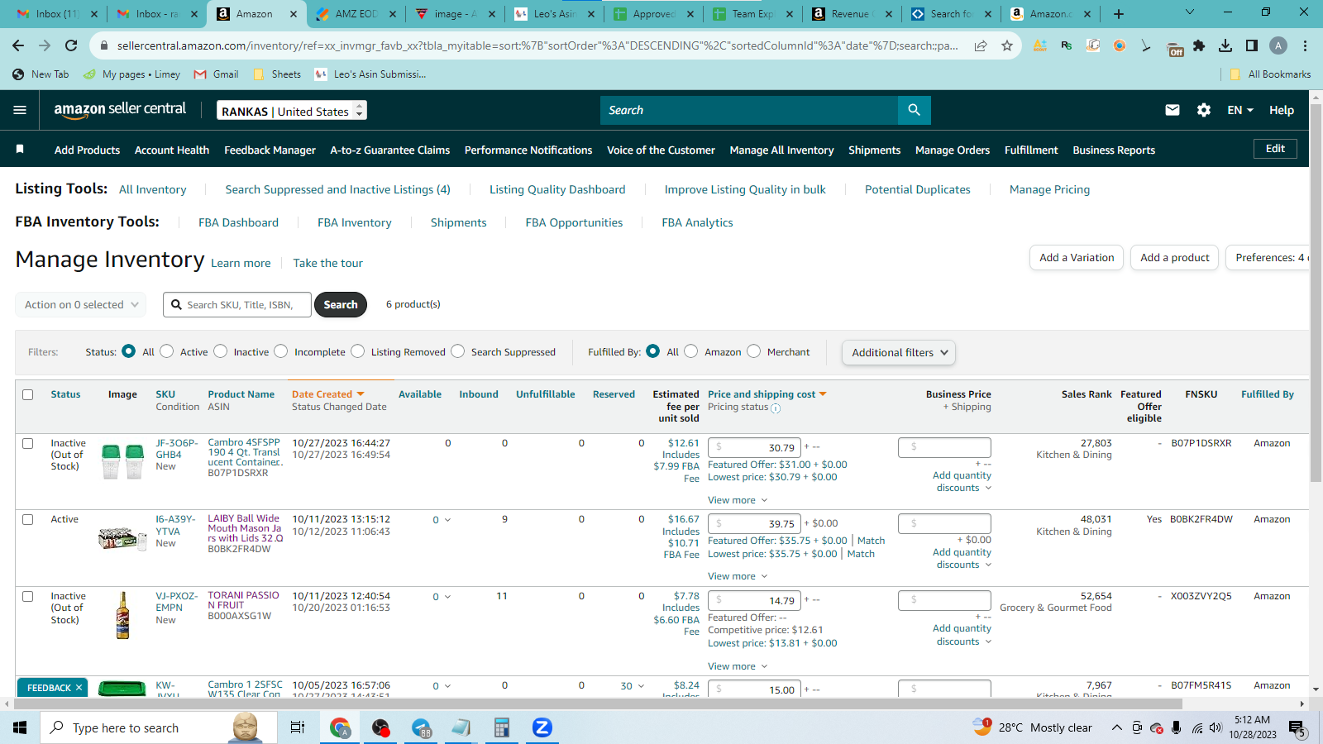Image resolution: width=1323 pixels, height=744 pixels.
Task: Select the Search Suppressed radio button
Action: [x=458, y=351]
